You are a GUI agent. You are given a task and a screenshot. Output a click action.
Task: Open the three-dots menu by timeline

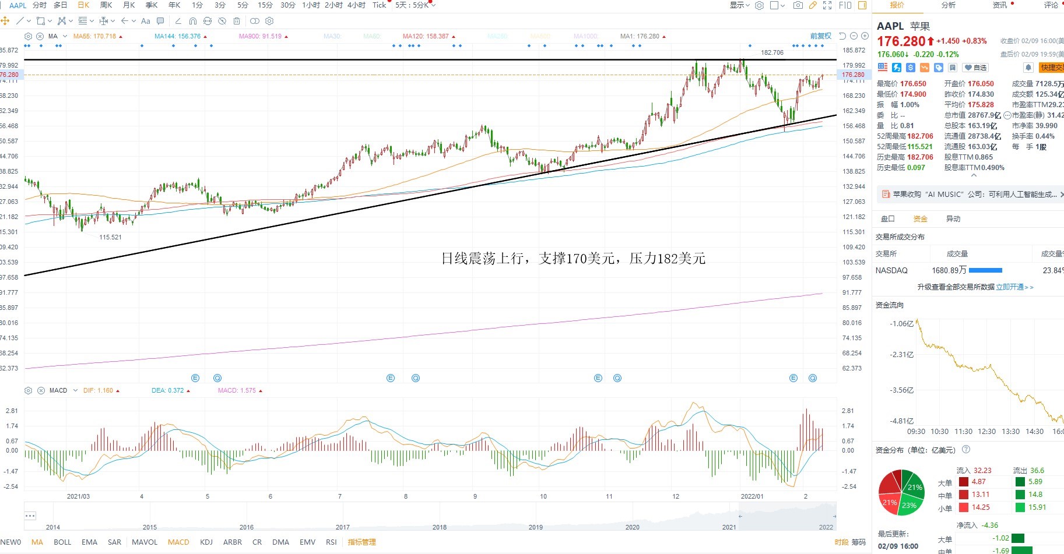tap(30, 516)
